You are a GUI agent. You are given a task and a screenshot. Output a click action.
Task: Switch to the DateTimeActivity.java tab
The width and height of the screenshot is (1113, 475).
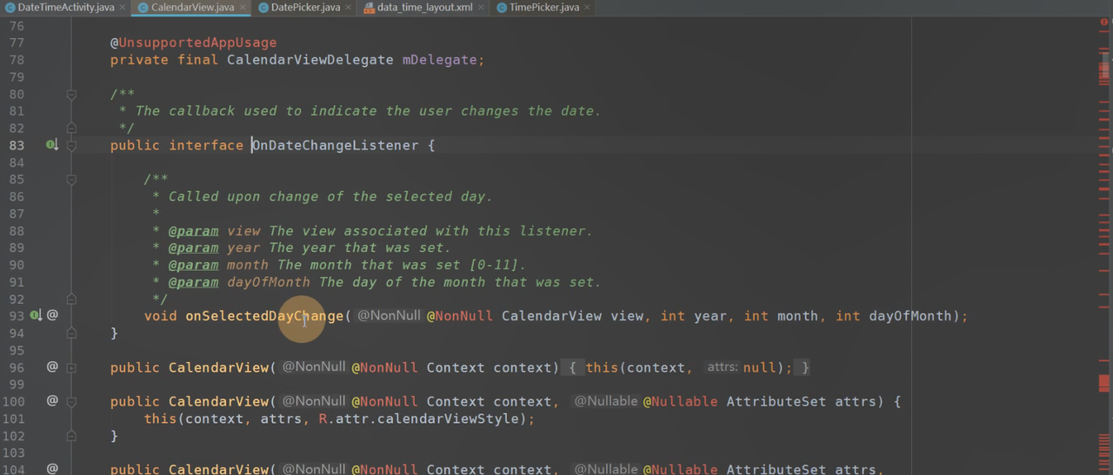pyautogui.click(x=63, y=7)
